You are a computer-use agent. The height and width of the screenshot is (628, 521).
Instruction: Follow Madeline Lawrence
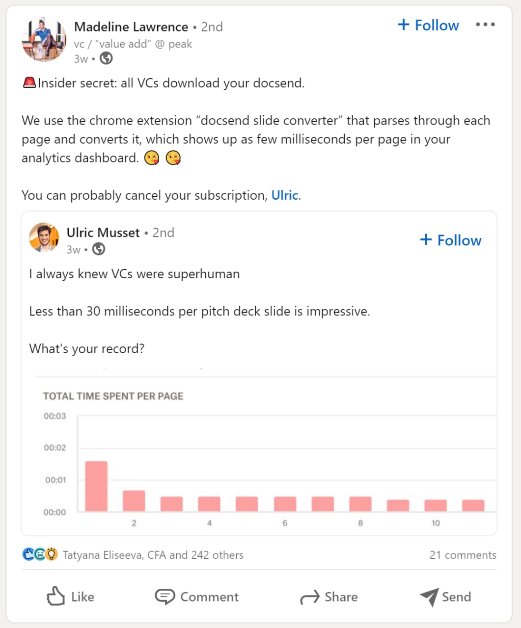[x=428, y=25]
